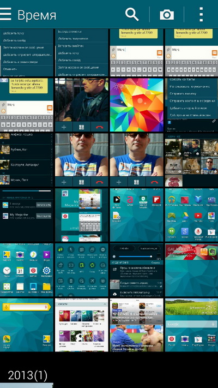
Task: Open the three-dot overflow menu
Action: [x=201, y=14]
